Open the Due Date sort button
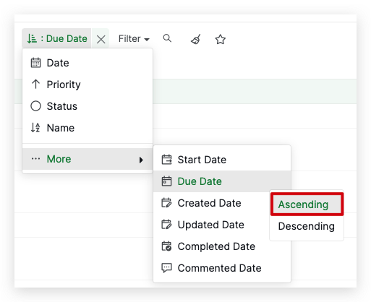 tap(57, 38)
